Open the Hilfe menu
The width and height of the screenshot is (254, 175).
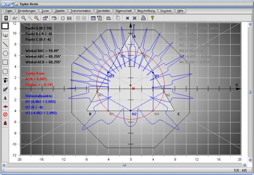180,11
